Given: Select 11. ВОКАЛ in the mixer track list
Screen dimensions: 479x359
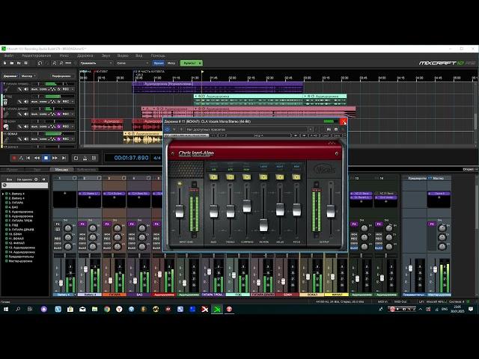Looking at the screenshot, I should coord(16,239).
